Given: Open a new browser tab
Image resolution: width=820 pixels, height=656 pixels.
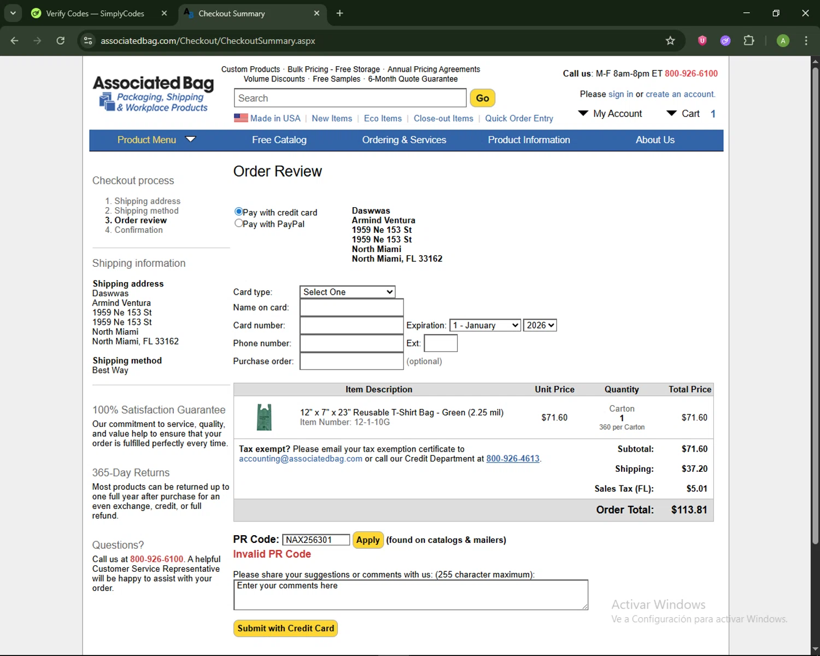Looking at the screenshot, I should click(339, 13).
